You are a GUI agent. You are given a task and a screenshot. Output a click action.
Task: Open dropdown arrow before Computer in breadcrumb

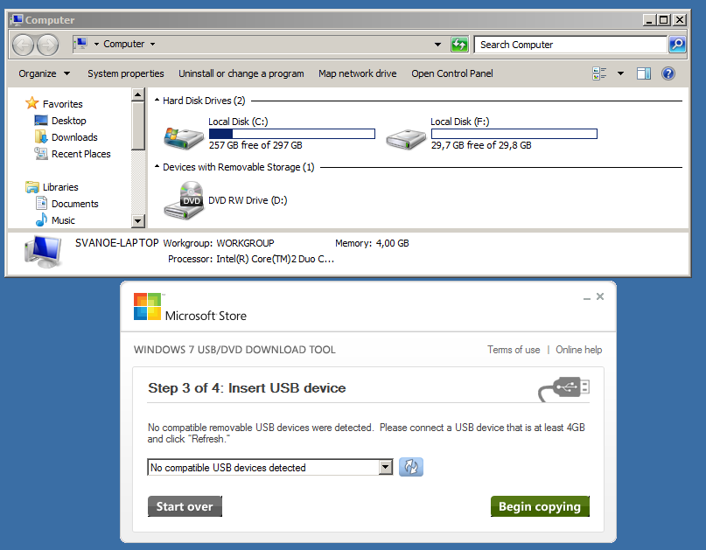coord(96,44)
